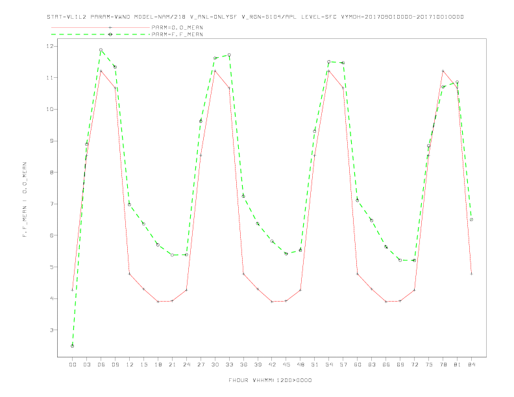Click x-axis hour label 21
514x397 pixels.
[x=172, y=365]
